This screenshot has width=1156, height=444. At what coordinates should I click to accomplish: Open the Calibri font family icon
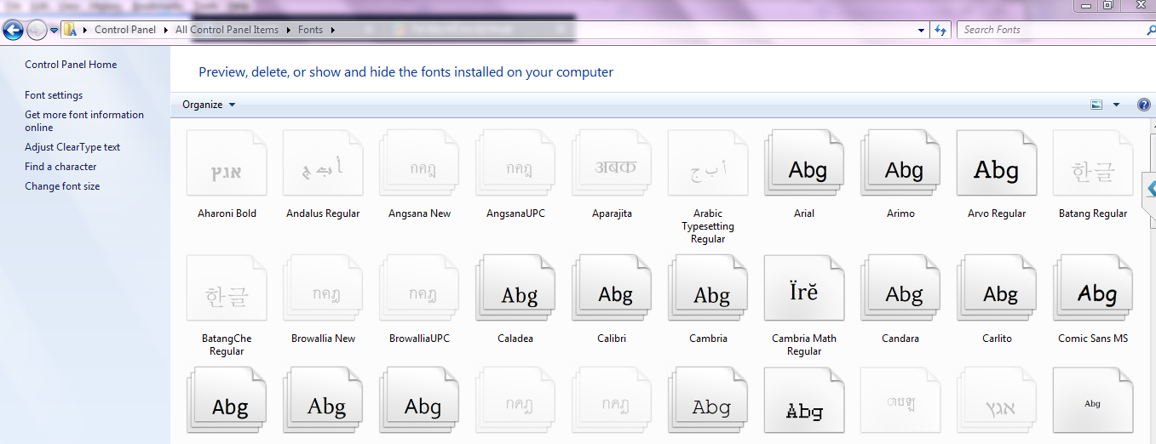612,293
